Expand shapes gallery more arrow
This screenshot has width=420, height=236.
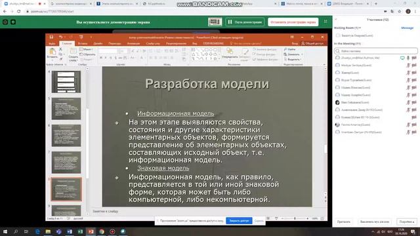tap(219, 59)
